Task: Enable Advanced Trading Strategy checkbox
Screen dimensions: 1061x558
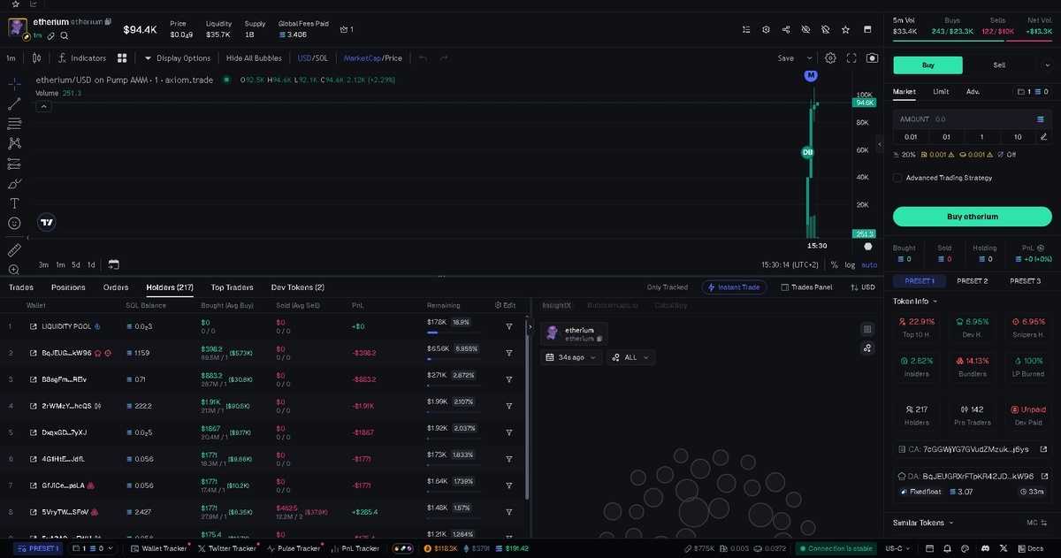Action: click(x=897, y=178)
